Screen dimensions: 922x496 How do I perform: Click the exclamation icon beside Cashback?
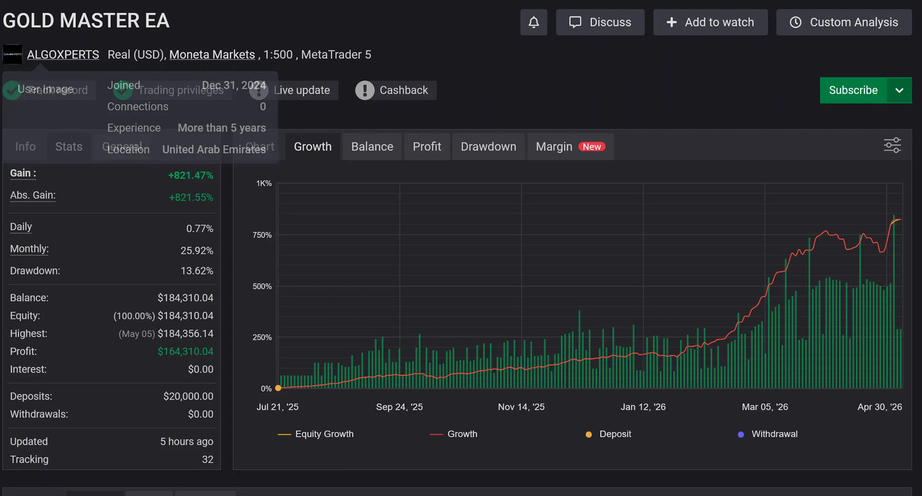click(364, 90)
